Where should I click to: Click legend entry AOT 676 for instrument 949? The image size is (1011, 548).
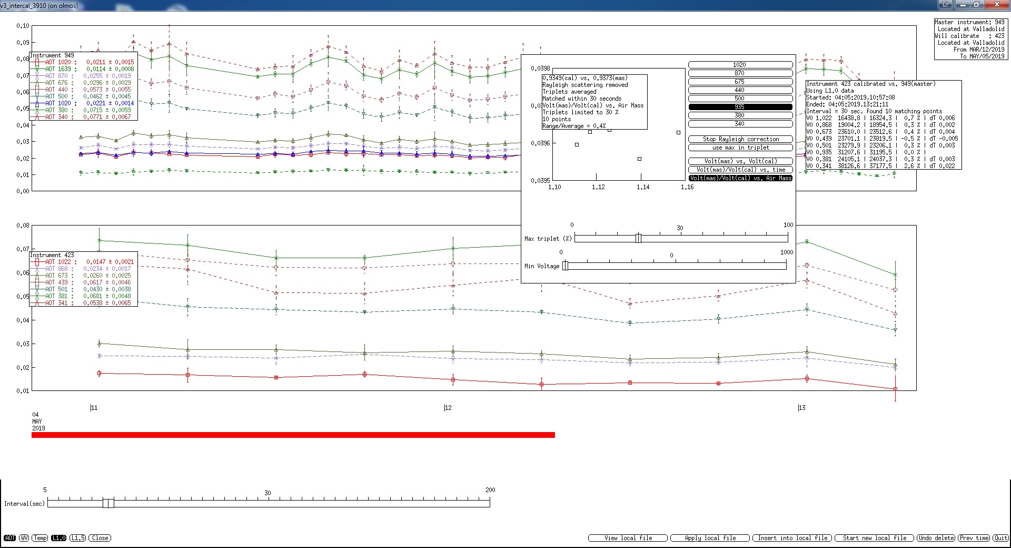(83, 83)
